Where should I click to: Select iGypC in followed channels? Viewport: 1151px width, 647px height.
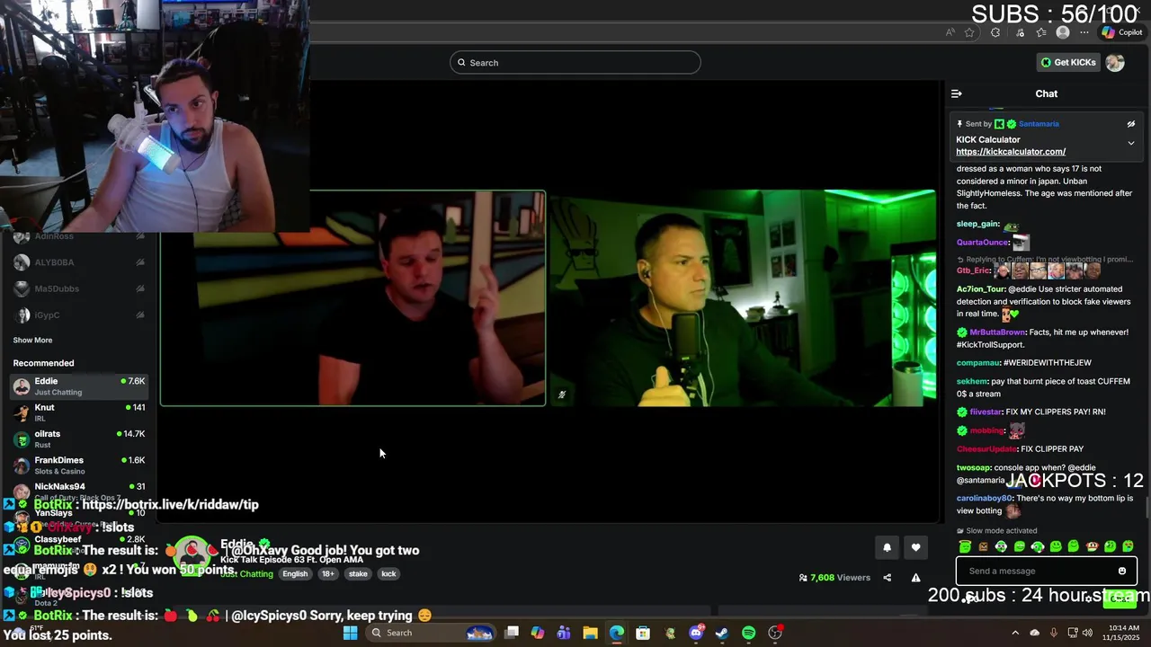tap(79, 315)
